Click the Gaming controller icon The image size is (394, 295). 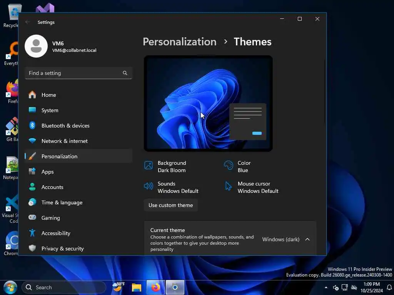click(x=32, y=217)
